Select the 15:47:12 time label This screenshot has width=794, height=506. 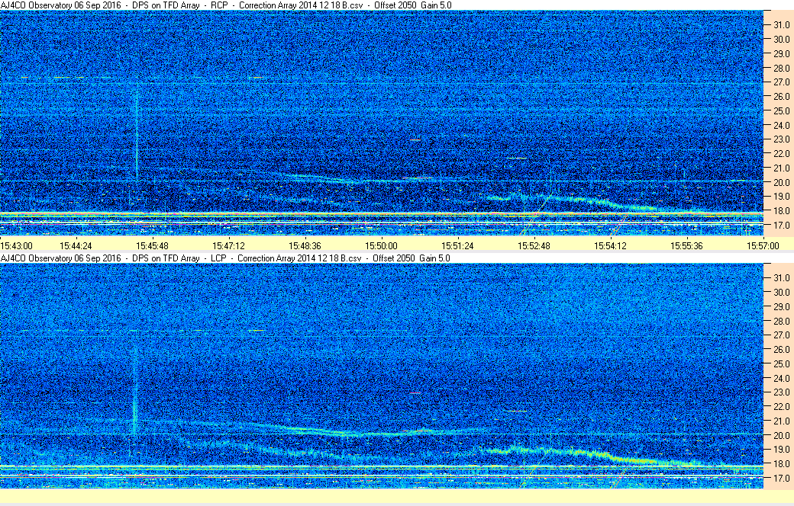pos(229,245)
